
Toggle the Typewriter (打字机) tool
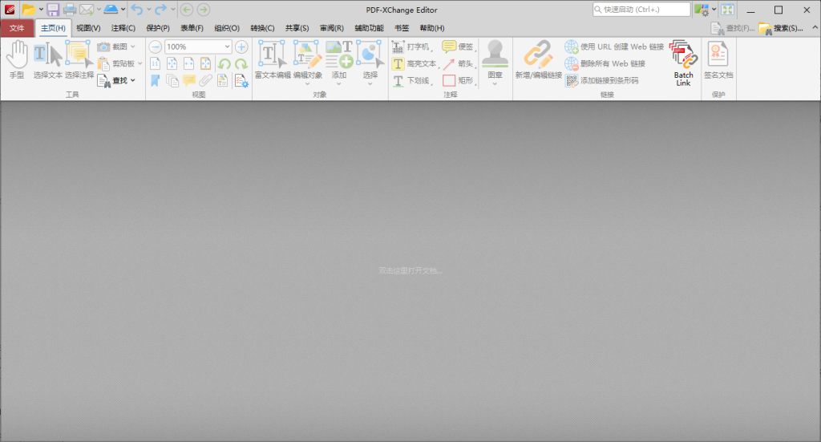point(415,47)
